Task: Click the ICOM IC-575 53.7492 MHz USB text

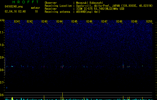Action: coord(100,9)
